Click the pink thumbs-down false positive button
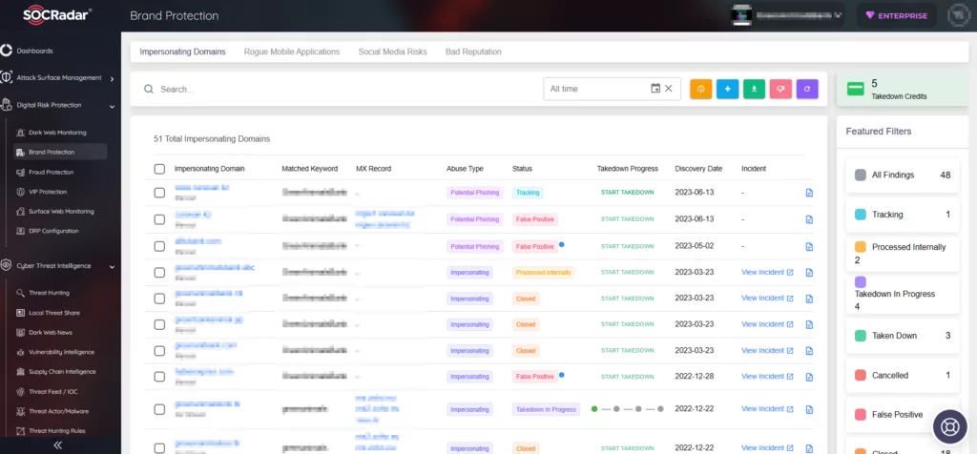This screenshot has width=977, height=454. [x=780, y=89]
